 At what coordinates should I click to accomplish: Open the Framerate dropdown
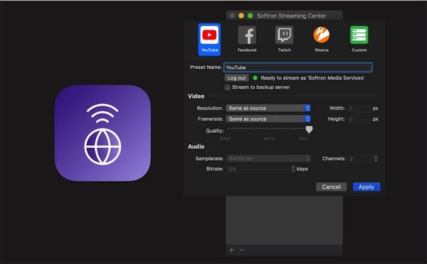(x=268, y=119)
